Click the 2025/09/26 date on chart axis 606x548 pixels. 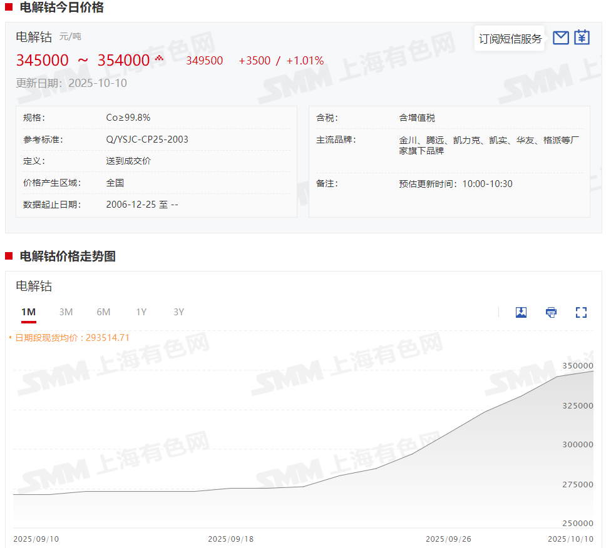pos(448,539)
